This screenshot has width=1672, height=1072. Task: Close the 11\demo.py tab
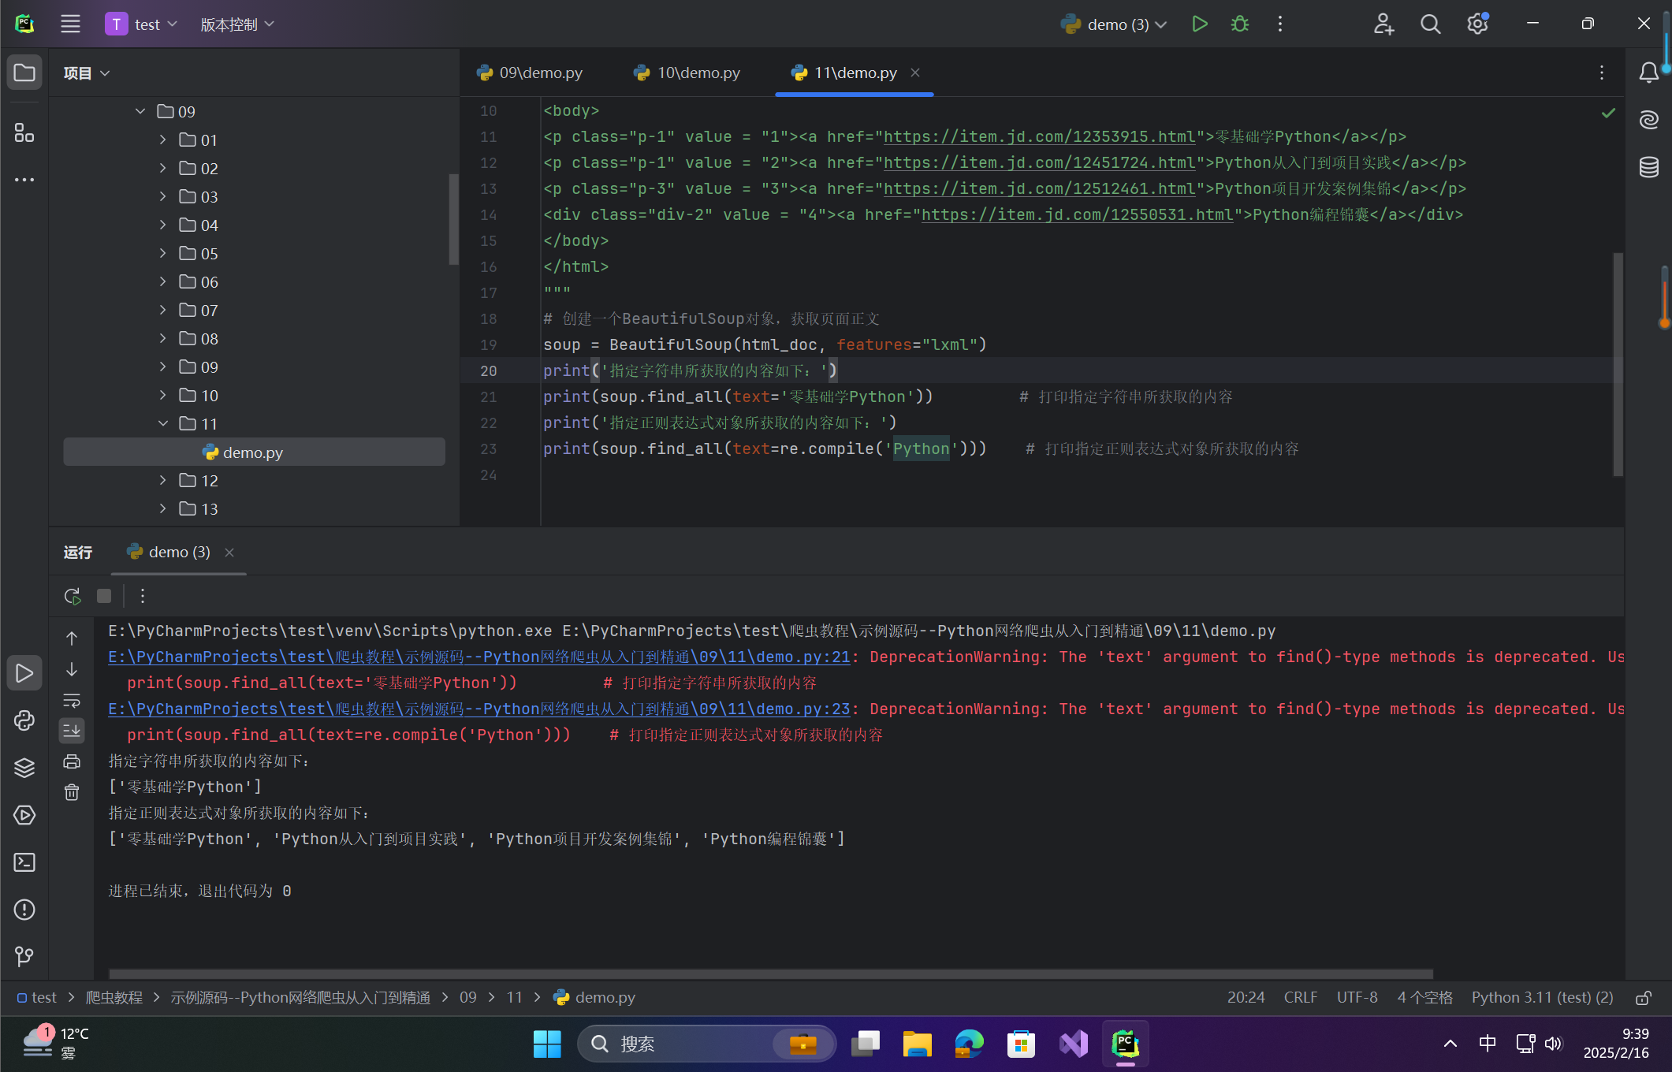pyautogui.click(x=915, y=73)
